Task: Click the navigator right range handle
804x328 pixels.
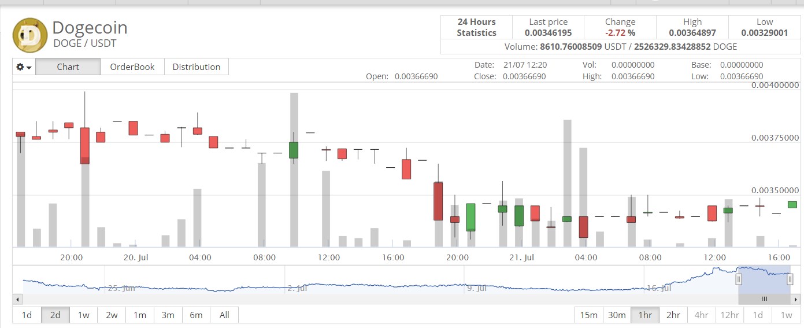Action: point(790,280)
